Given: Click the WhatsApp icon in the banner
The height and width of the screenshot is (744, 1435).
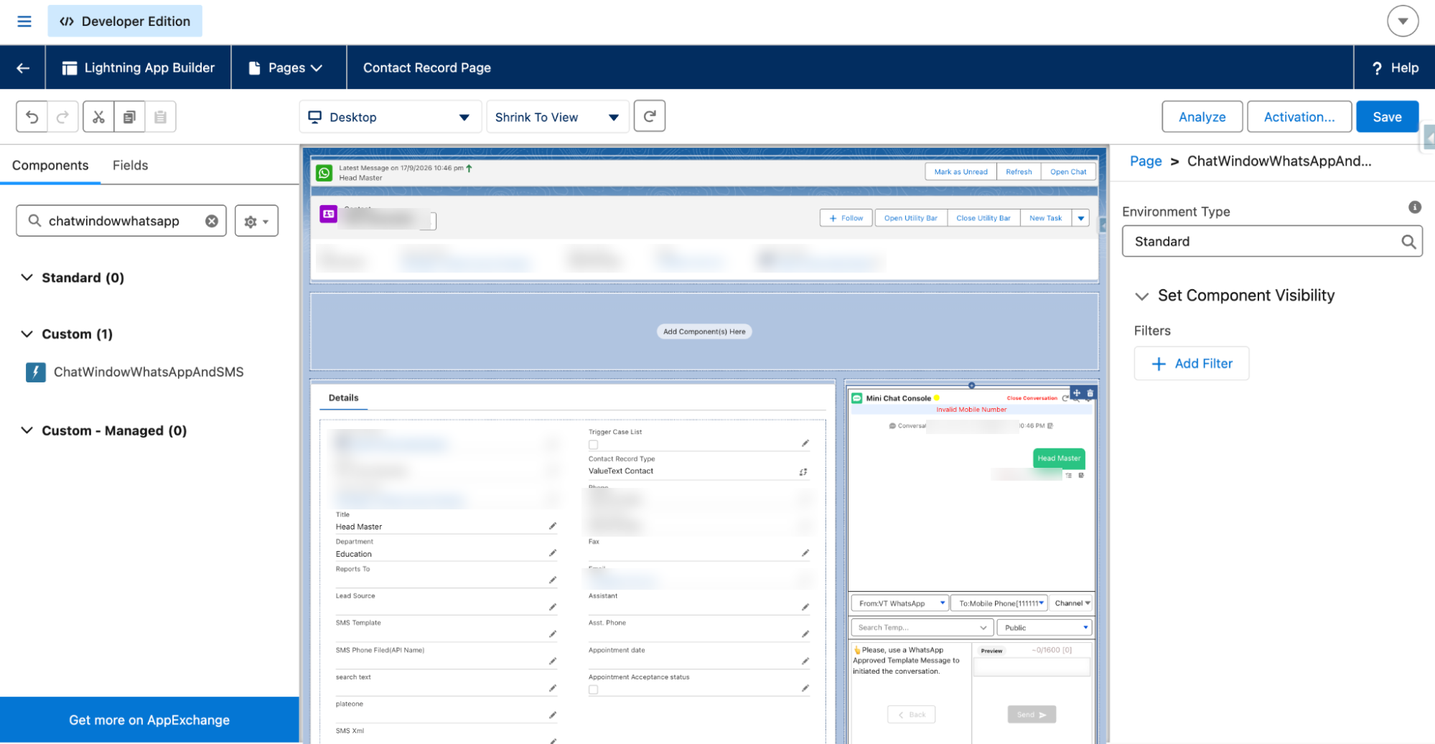Looking at the screenshot, I should [x=324, y=173].
